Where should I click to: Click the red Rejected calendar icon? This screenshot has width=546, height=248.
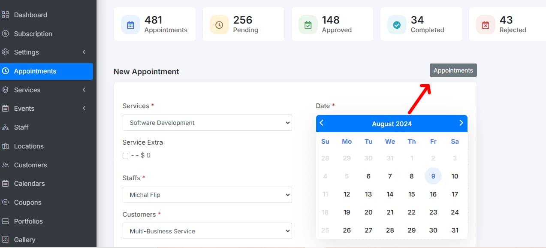[x=486, y=25]
